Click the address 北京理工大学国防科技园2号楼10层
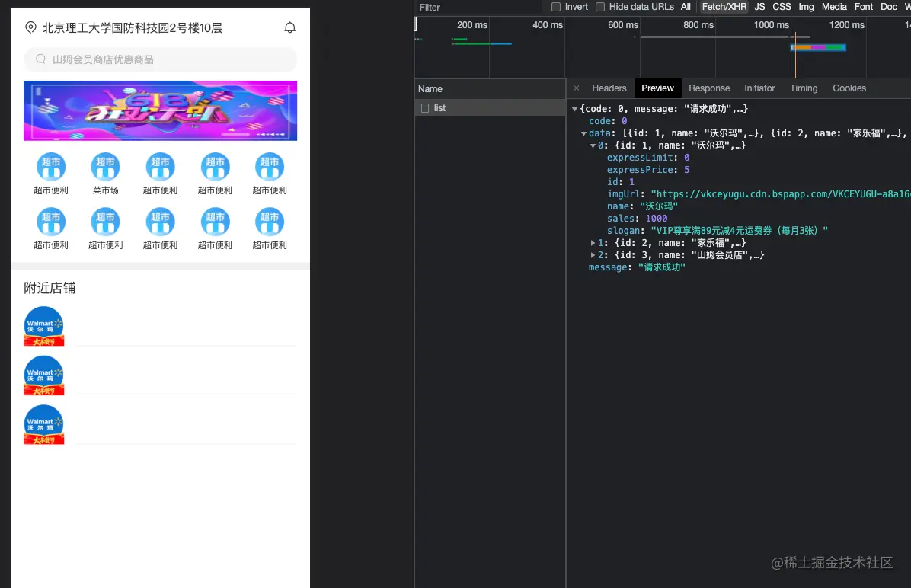 pos(132,28)
